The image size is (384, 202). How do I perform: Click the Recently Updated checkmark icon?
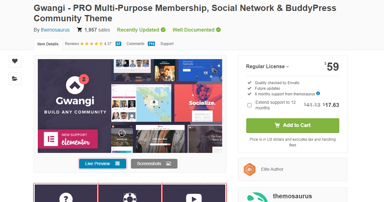pyautogui.click(x=163, y=30)
